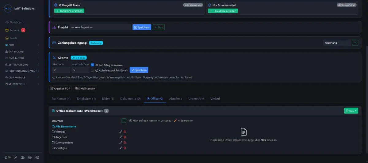Open the Verlauf tab
Screen dimensions: 368x163
(x=215, y=99)
